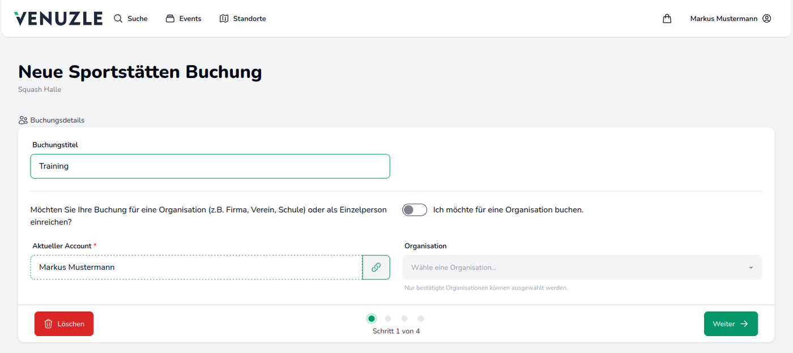Click the Standorte map icon
The width and height of the screenshot is (793, 353).
pyautogui.click(x=224, y=19)
